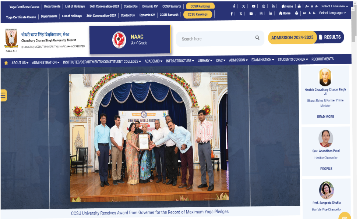The height and width of the screenshot is (219, 363).
Task: Expand the Academic dropdown menu
Action: 153,61
